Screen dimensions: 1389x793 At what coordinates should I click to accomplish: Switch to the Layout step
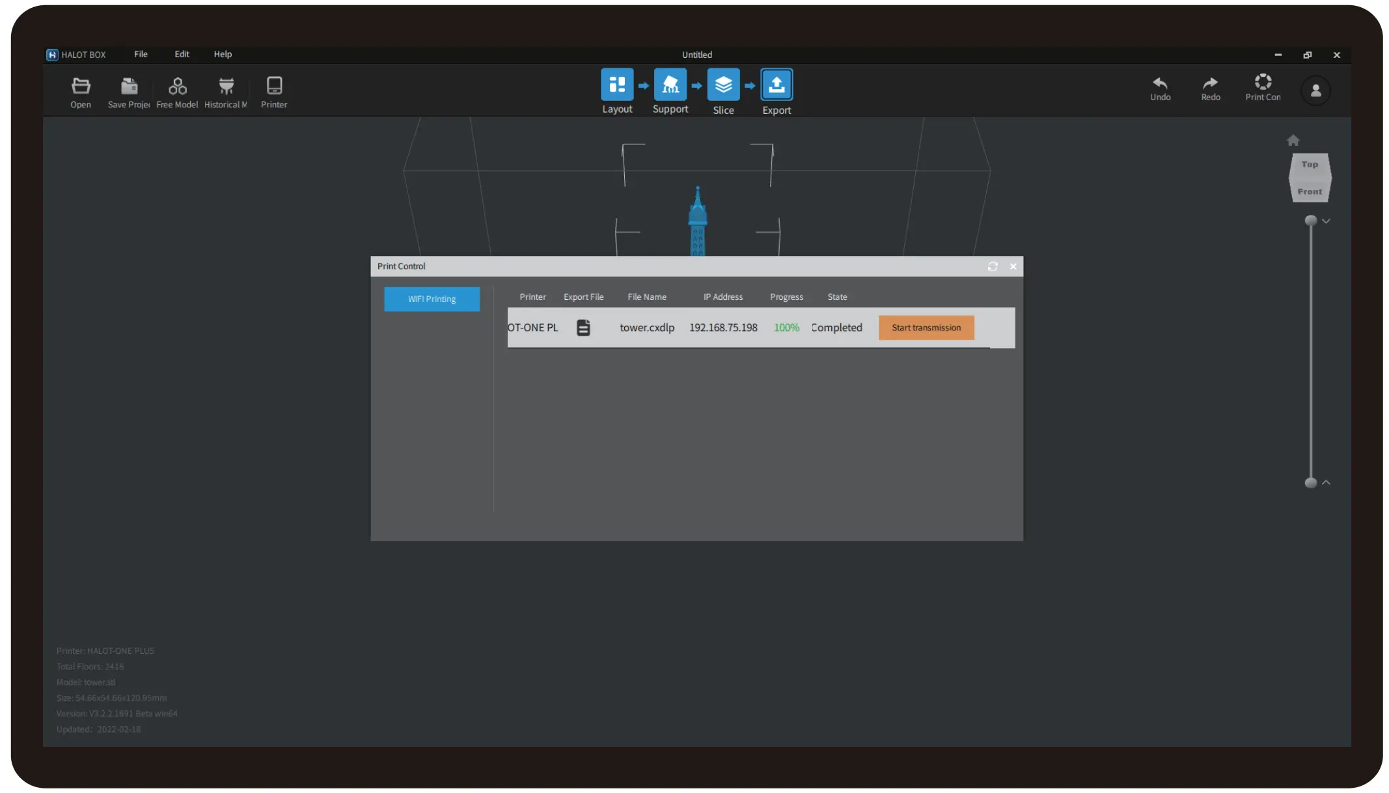tap(616, 85)
